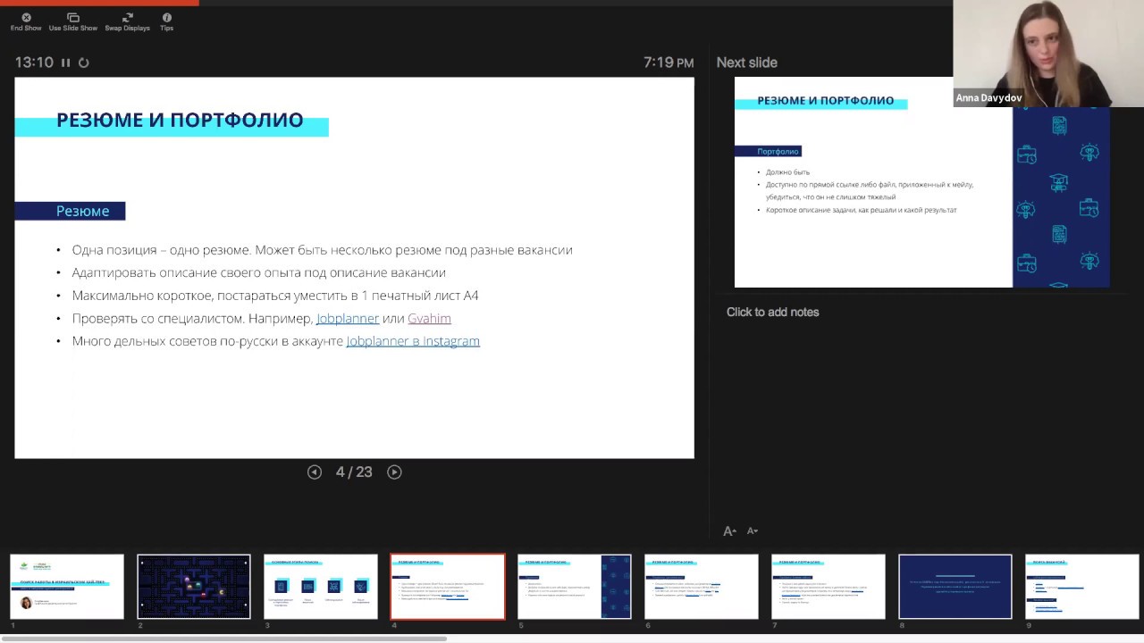1144x643 pixels.
Task: Select slide 8 dark blue thumbnail
Action: coord(955,587)
